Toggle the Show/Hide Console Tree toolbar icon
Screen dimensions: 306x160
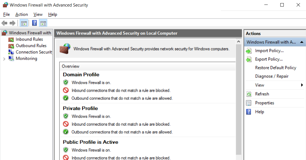pyautogui.click(x=24, y=23)
